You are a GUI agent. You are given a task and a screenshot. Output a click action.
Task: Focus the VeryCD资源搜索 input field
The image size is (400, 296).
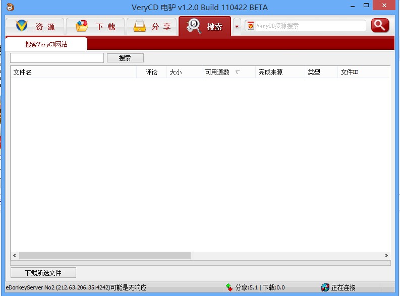(310, 26)
